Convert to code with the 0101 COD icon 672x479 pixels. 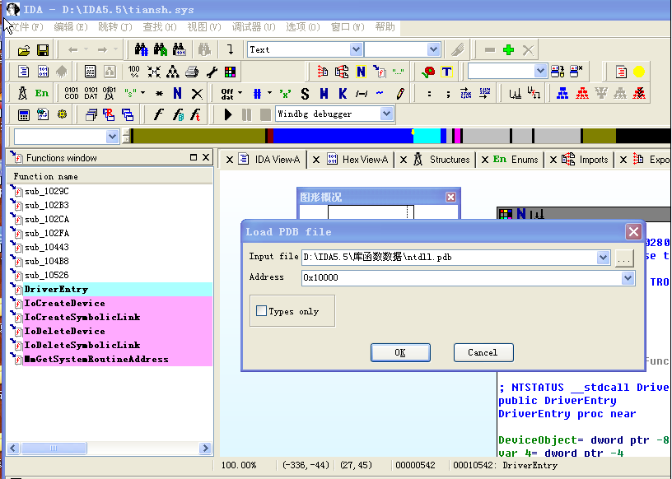tap(71, 93)
